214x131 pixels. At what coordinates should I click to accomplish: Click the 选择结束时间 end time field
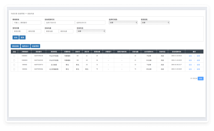[90, 23]
